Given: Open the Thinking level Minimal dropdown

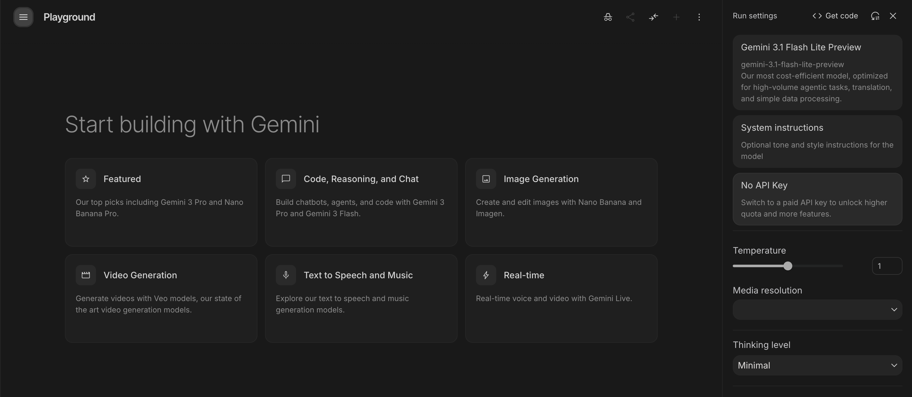Looking at the screenshot, I should point(817,366).
